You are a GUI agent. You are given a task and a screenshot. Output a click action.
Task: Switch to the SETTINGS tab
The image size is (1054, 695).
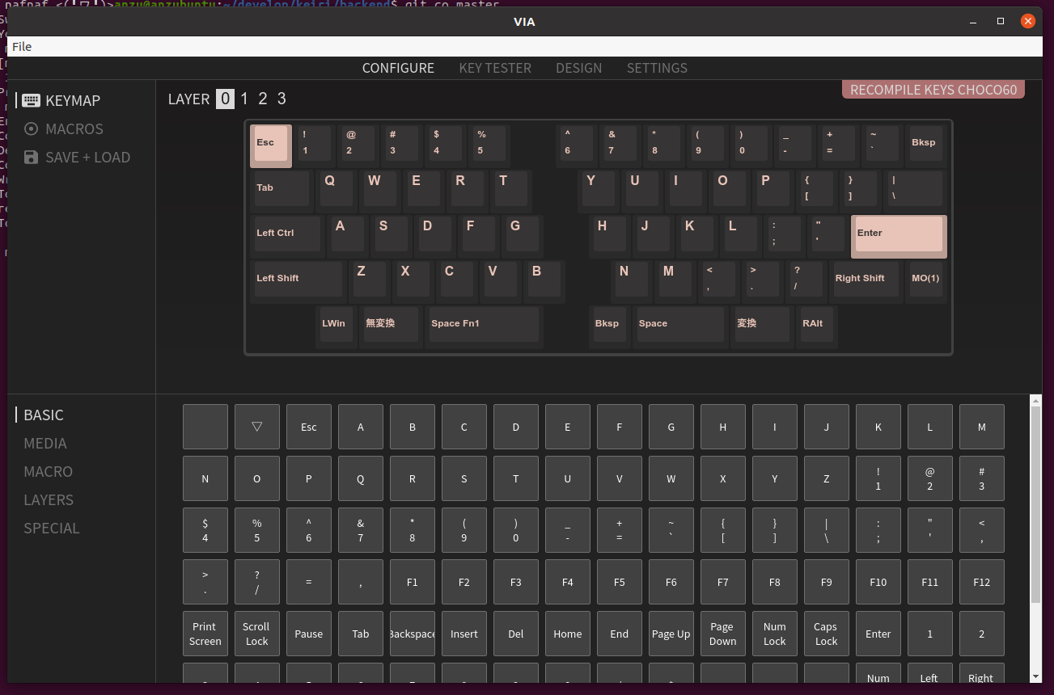coord(657,68)
